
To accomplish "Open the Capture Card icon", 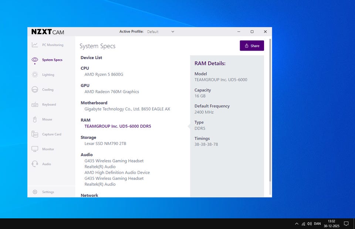I will [x=35, y=134].
